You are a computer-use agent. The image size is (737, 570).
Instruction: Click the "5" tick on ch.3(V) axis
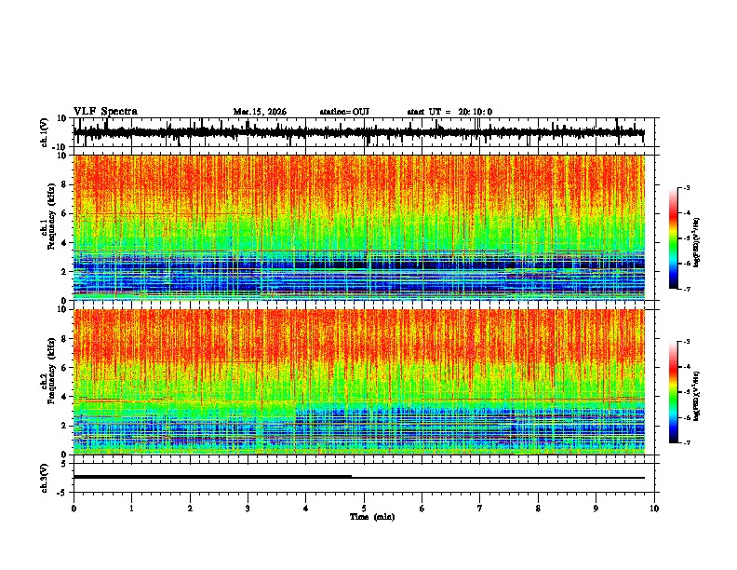click(x=64, y=464)
